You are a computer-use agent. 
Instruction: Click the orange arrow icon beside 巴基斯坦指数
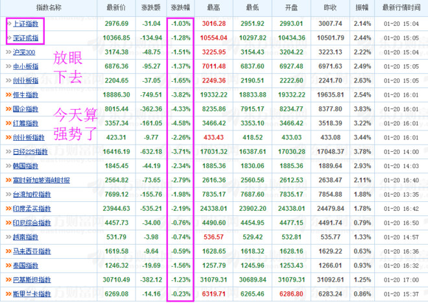tap(8, 280)
